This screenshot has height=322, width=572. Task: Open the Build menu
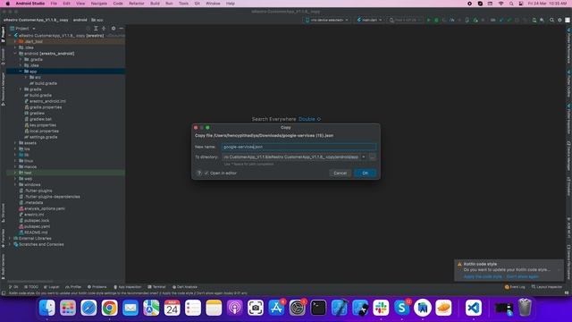click(x=155, y=4)
